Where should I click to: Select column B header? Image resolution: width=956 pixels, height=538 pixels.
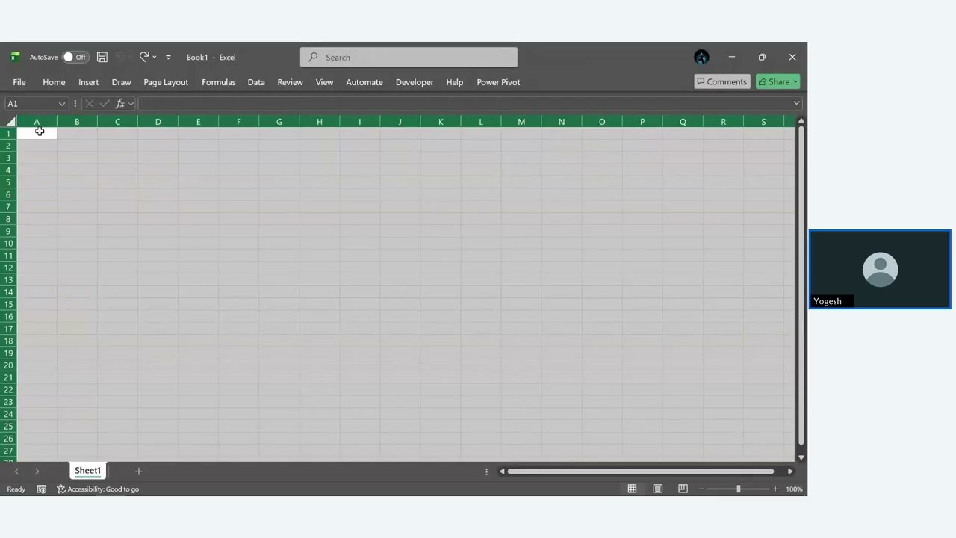point(77,121)
